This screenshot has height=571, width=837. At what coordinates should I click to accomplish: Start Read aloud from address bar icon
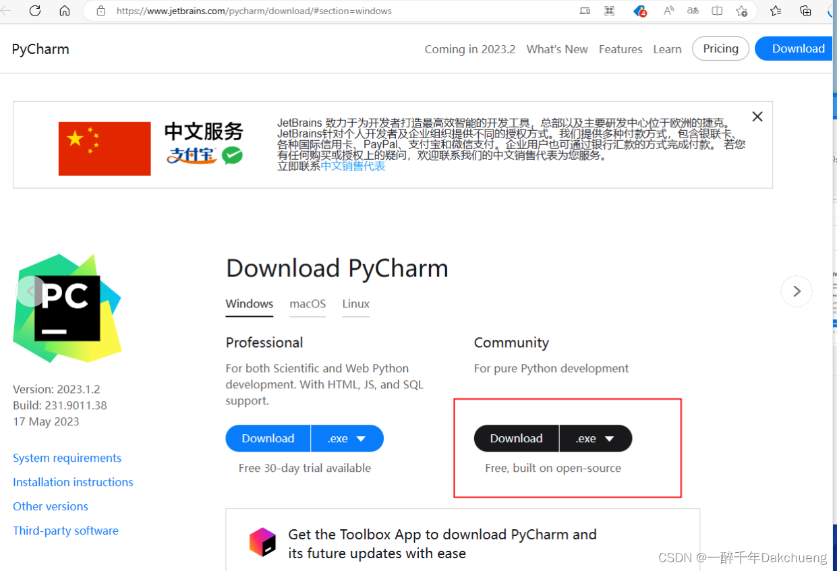click(x=668, y=11)
